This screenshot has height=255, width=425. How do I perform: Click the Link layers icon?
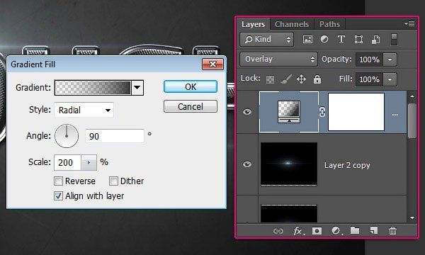pos(278,231)
